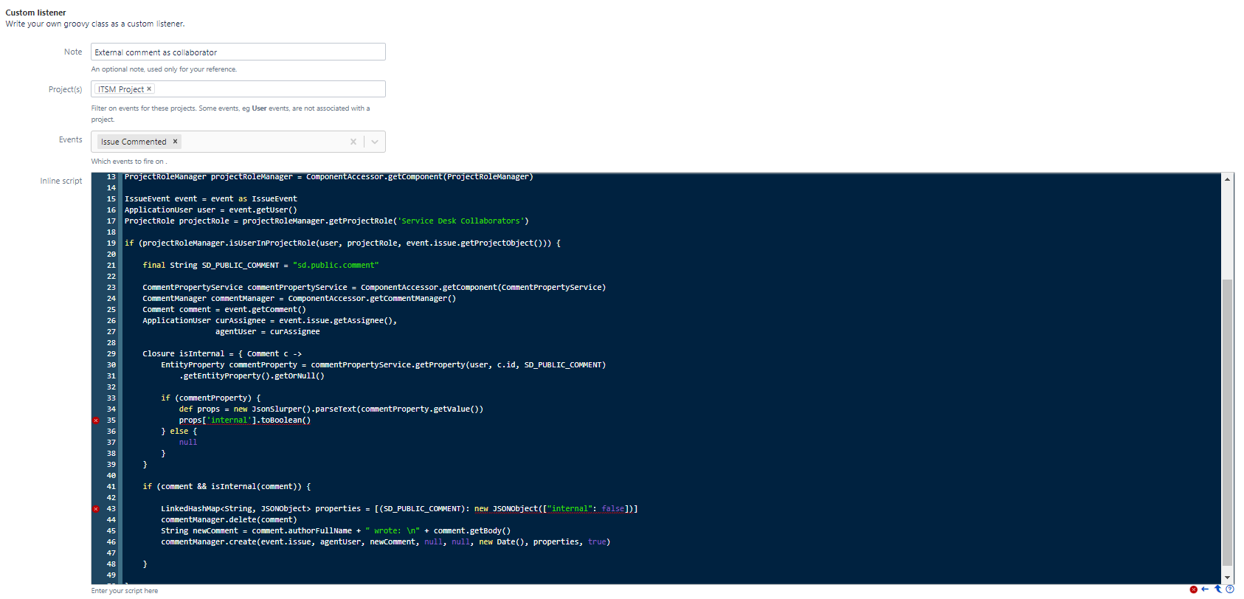Viewport: 1244px width, 599px height.
Task: Click 'commentManager.delete(comment)' on line 44
Action: pos(229,520)
